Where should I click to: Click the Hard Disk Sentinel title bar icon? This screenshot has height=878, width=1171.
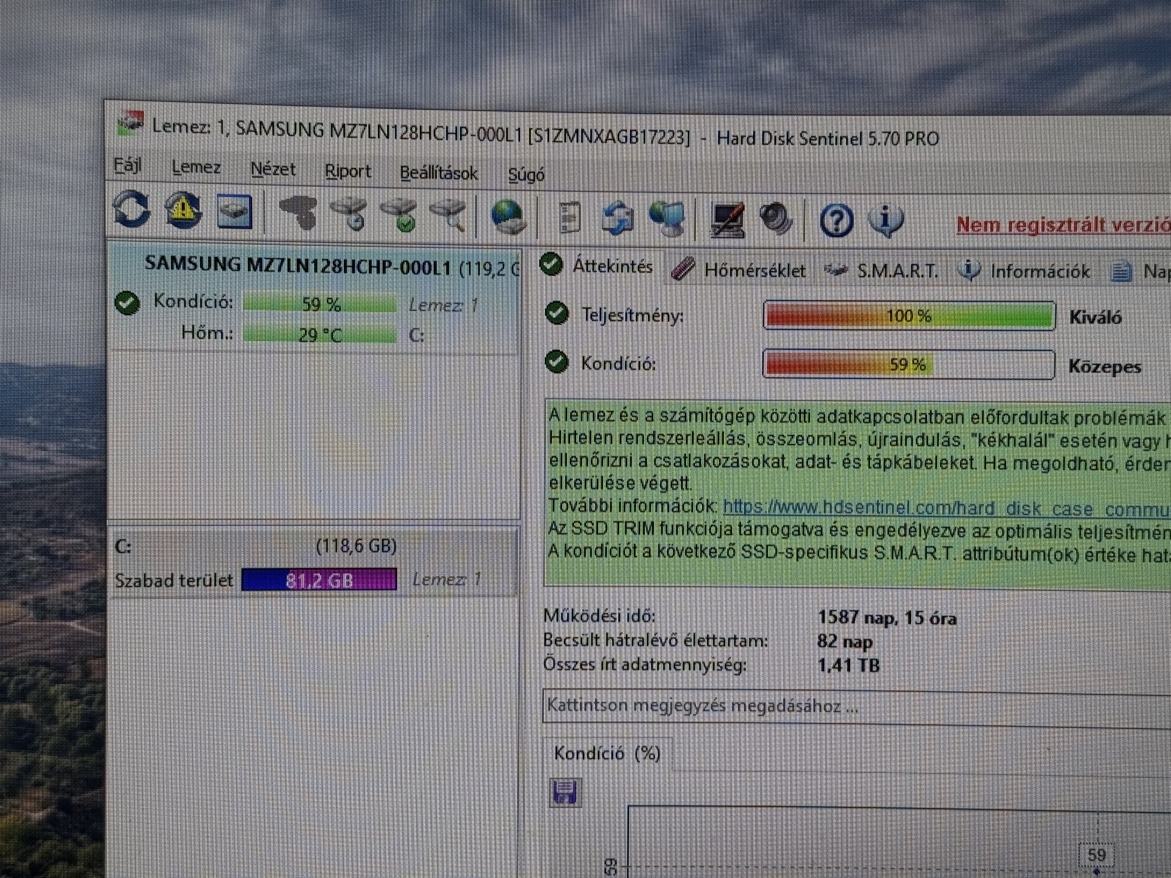coord(130,124)
